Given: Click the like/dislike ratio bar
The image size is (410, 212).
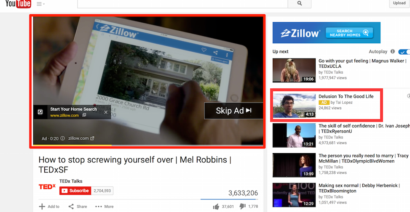Looking at the screenshot, I should coord(229,199).
